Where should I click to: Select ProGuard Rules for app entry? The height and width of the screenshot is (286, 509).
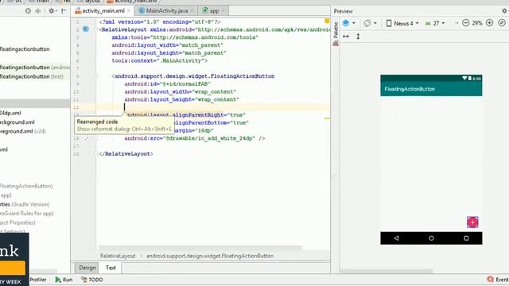26,214
